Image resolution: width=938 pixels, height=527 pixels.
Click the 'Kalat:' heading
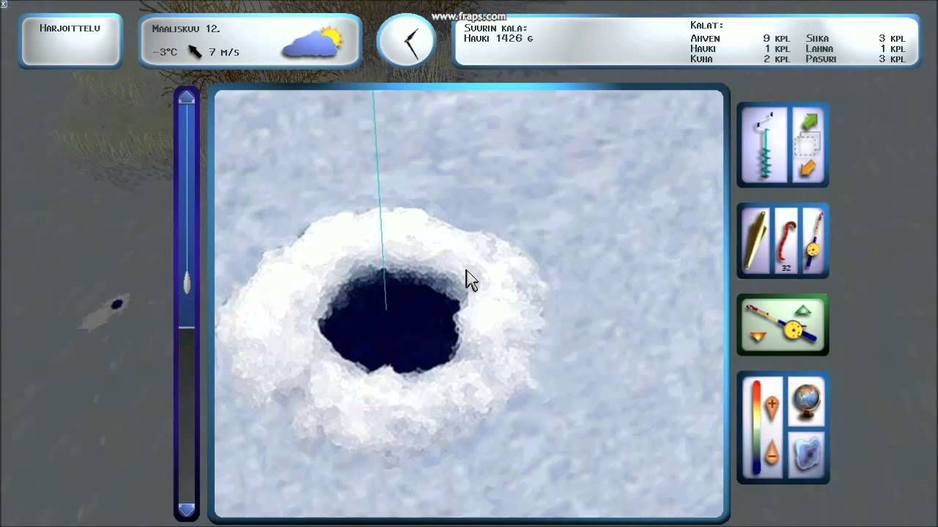707,26
